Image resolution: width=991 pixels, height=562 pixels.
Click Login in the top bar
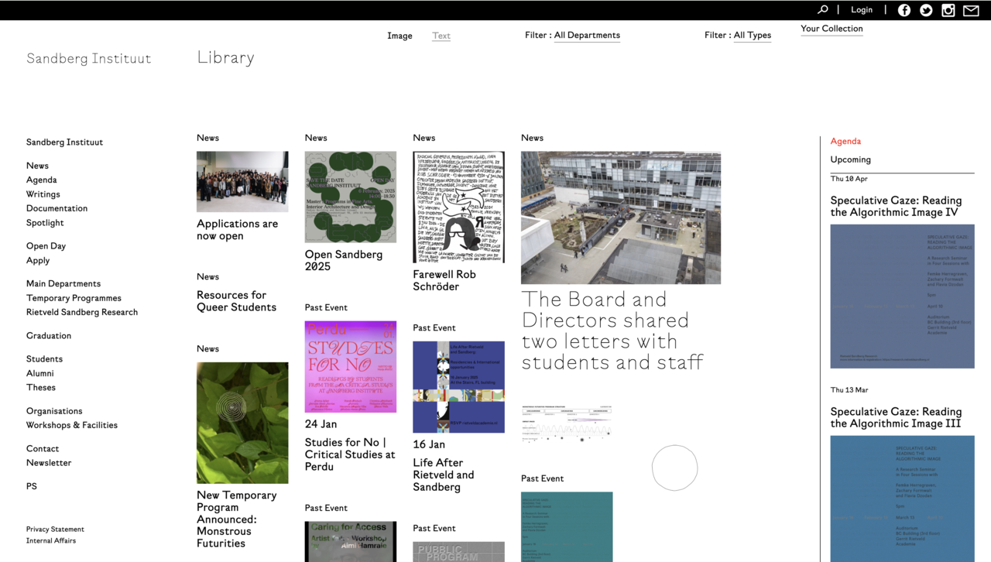(862, 10)
